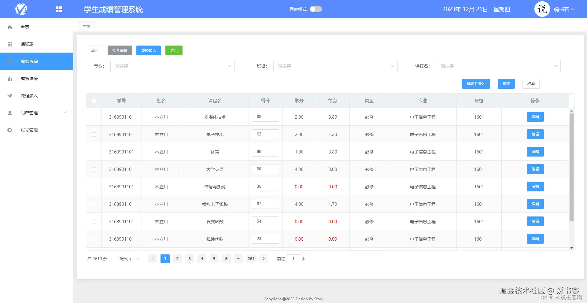Edit the 多媒体技术 row
Image resolution: width=587 pixels, height=303 pixels.
pyautogui.click(x=535, y=117)
